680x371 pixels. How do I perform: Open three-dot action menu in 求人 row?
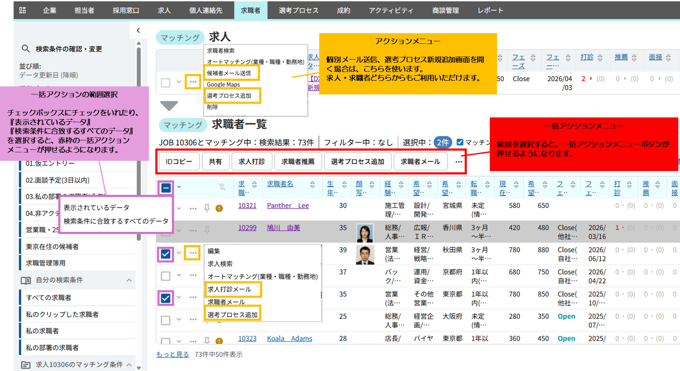[193, 82]
